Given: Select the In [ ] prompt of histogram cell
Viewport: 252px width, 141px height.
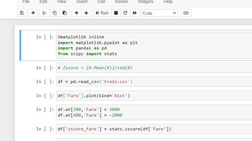Looking at the screenshot, I should [x=45, y=96].
